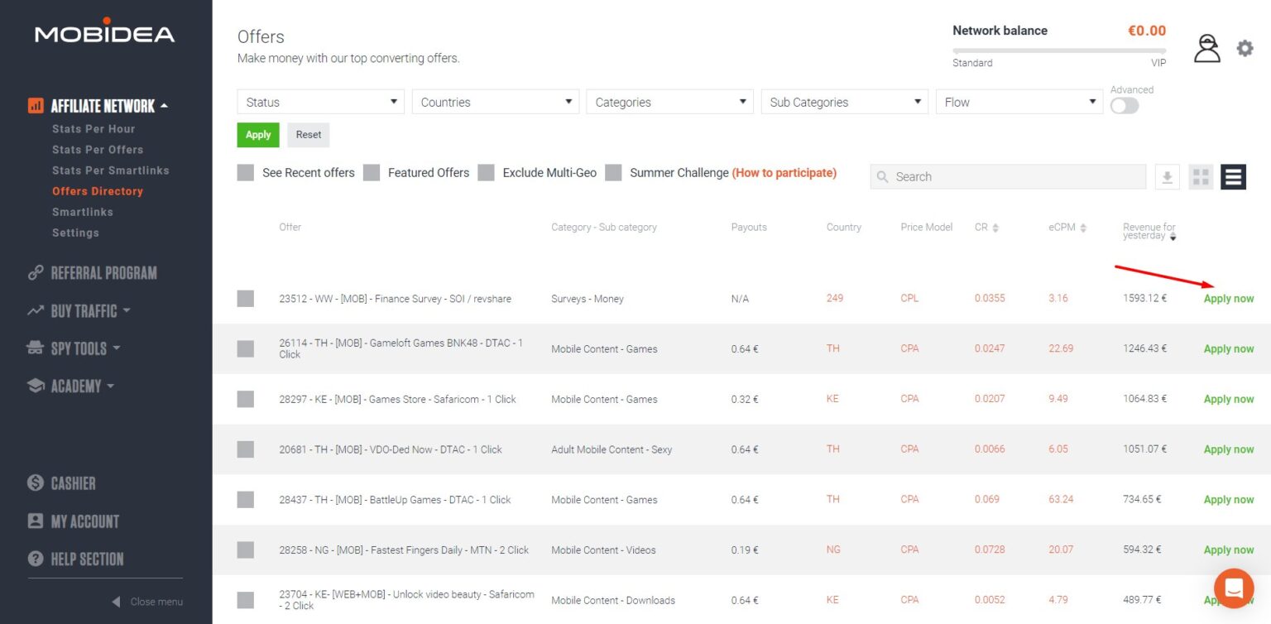This screenshot has height=624, width=1271.
Task: Enable the Exclude Multi-Geo checkbox
Action: click(x=487, y=173)
